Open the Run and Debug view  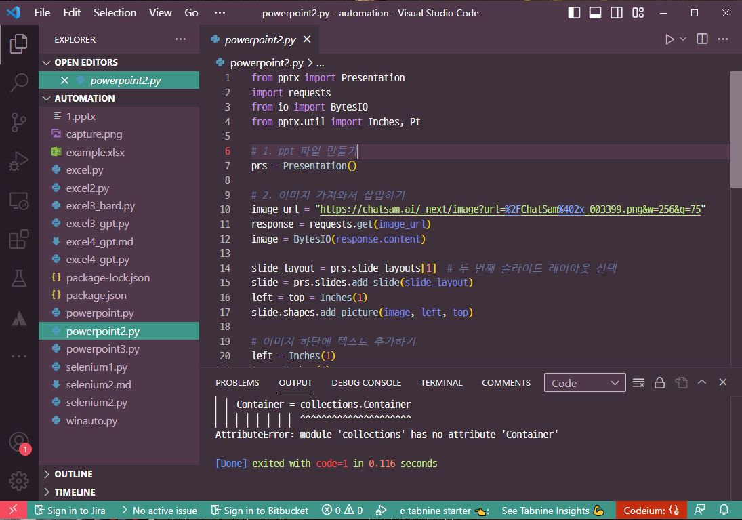(x=19, y=161)
